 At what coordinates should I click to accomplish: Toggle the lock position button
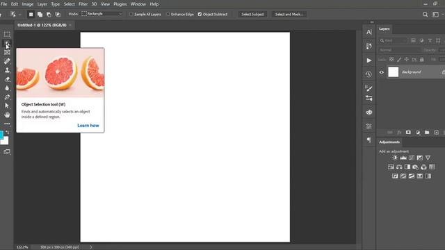point(407,60)
